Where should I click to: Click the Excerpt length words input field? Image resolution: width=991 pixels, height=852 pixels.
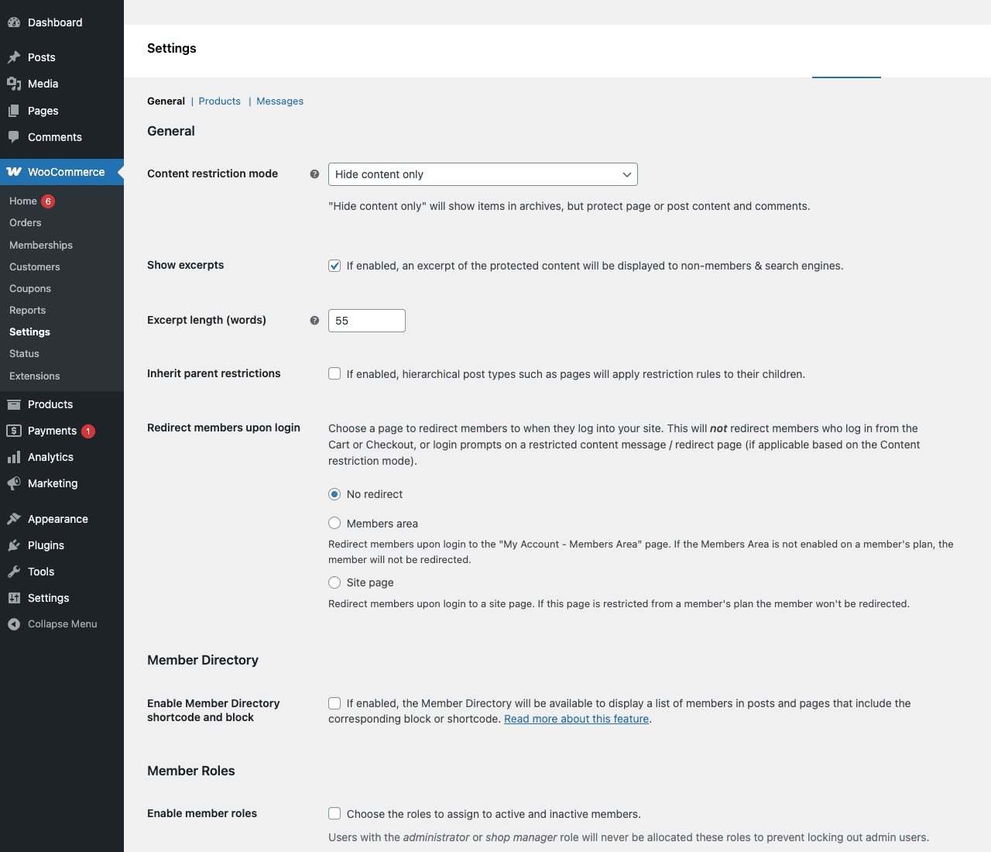pyautogui.click(x=367, y=321)
